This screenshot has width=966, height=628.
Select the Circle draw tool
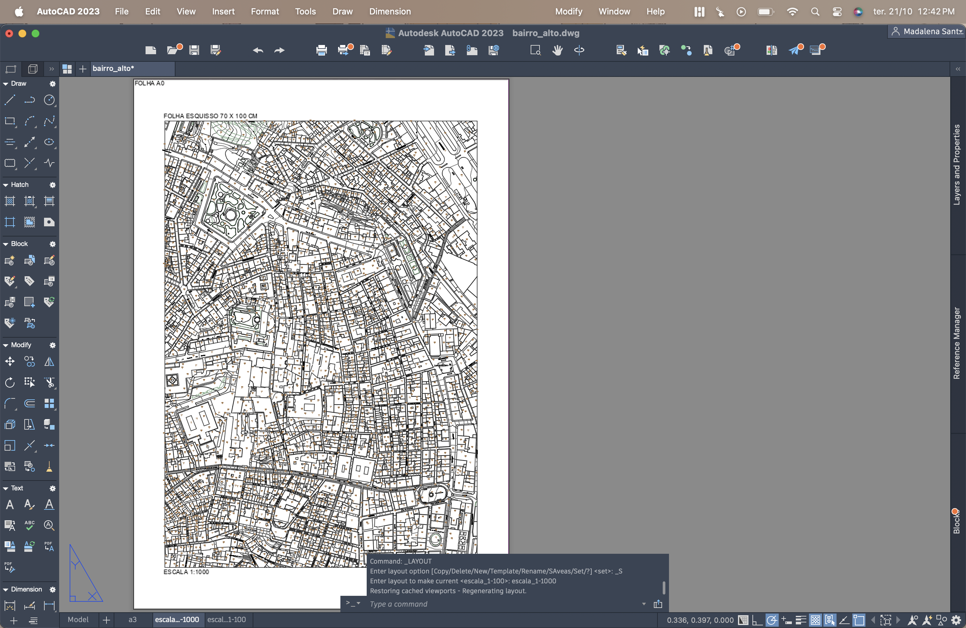(49, 100)
